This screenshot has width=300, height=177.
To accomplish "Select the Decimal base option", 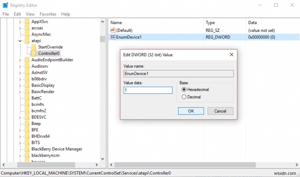I will (x=191, y=97).
